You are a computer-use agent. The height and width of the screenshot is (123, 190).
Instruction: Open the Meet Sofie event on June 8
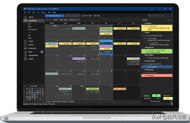pyautogui.click(x=52, y=44)
